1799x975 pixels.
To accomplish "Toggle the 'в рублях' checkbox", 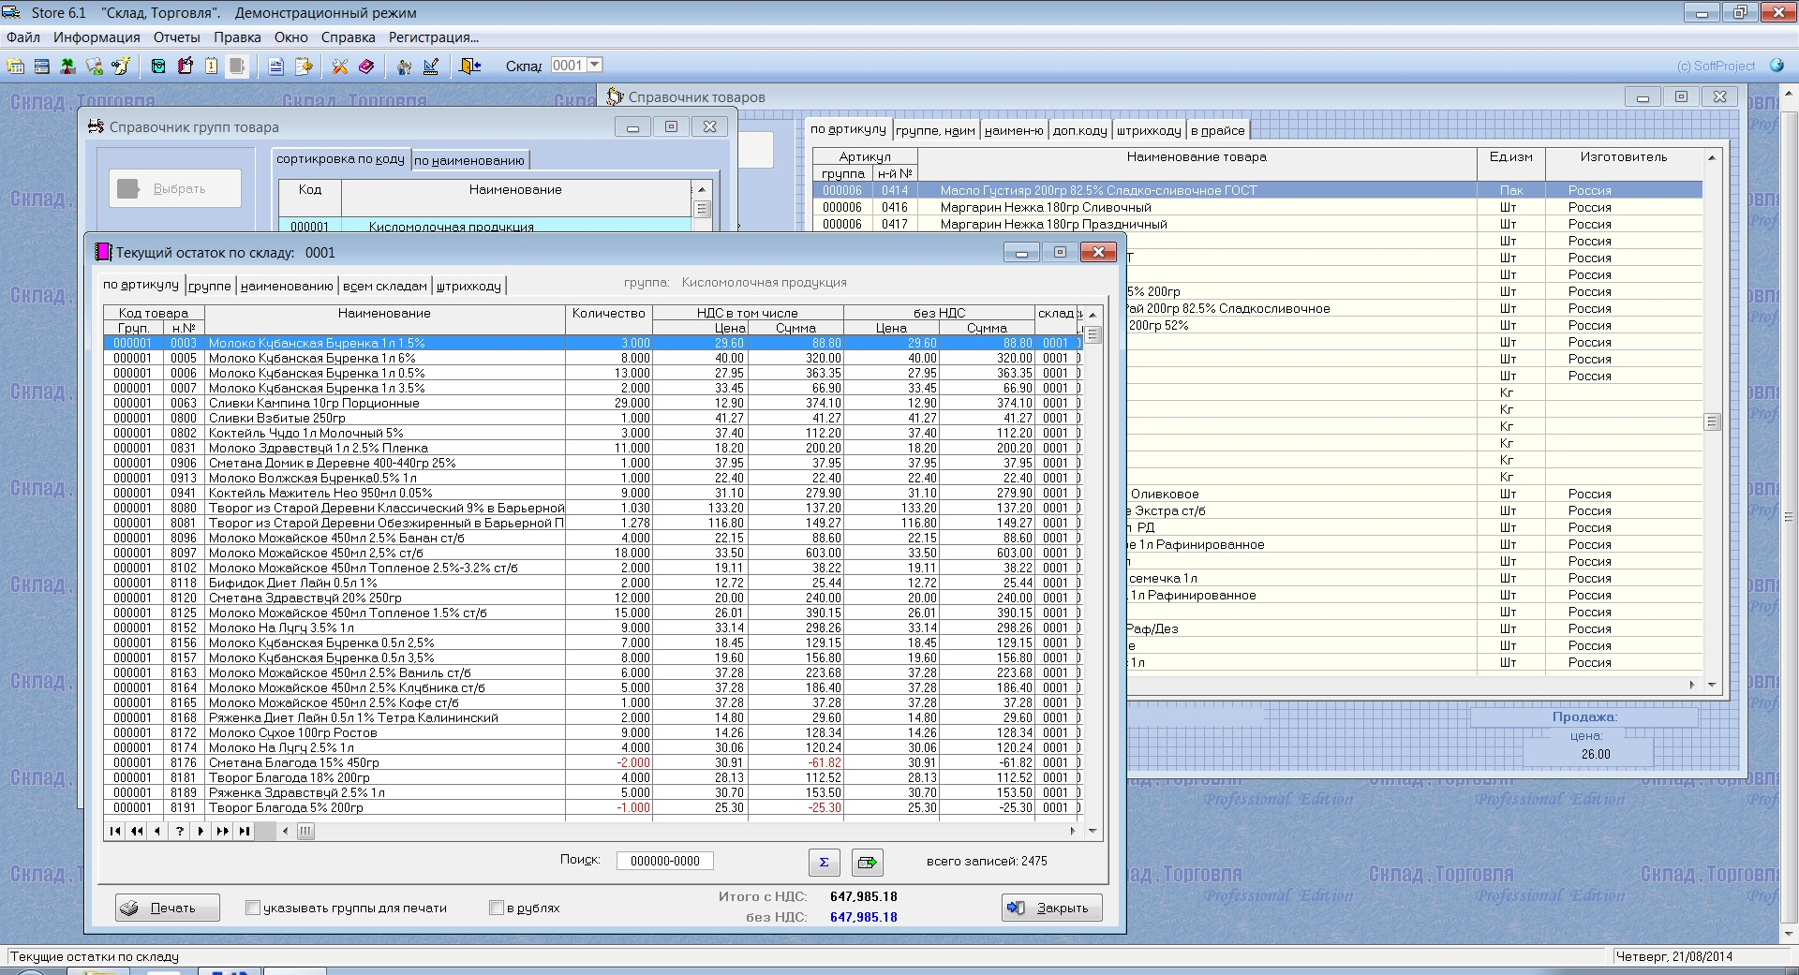I will coord(497,908).
